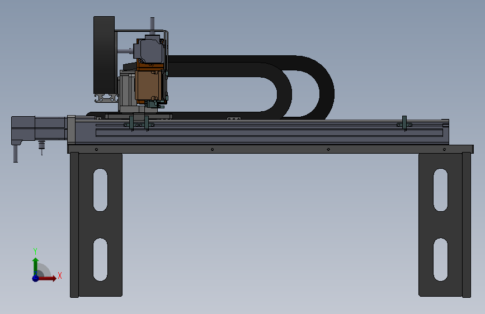Screen dimensions: 485x314
Task: Click the blue Z axis ball of the triad
Action: click(x=35, y=278)
